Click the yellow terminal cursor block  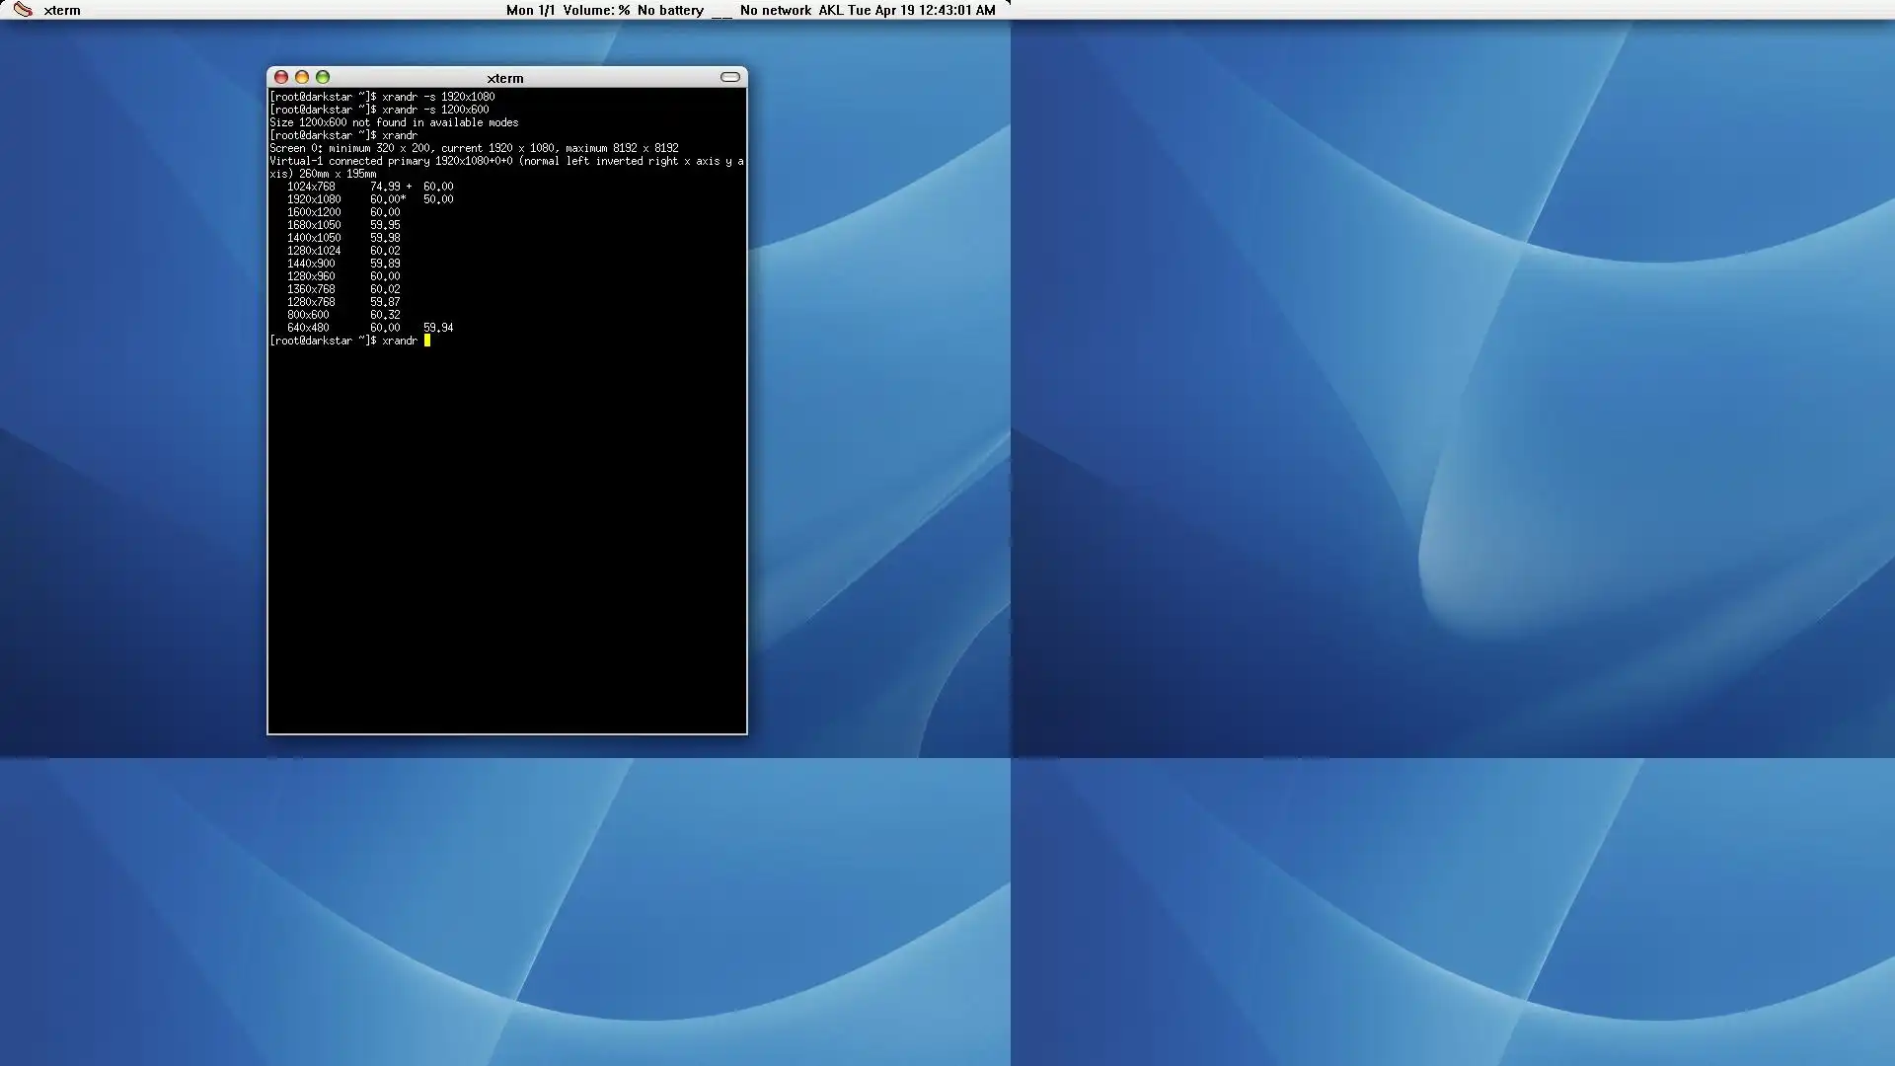coord(427,341)
